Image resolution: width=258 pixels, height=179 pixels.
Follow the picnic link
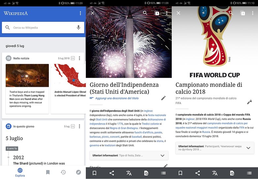(105, 137)
